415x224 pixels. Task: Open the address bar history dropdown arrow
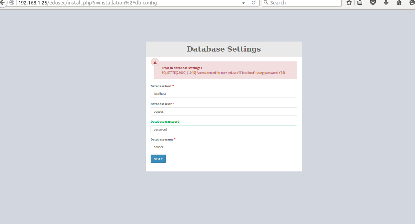[244, 3]
